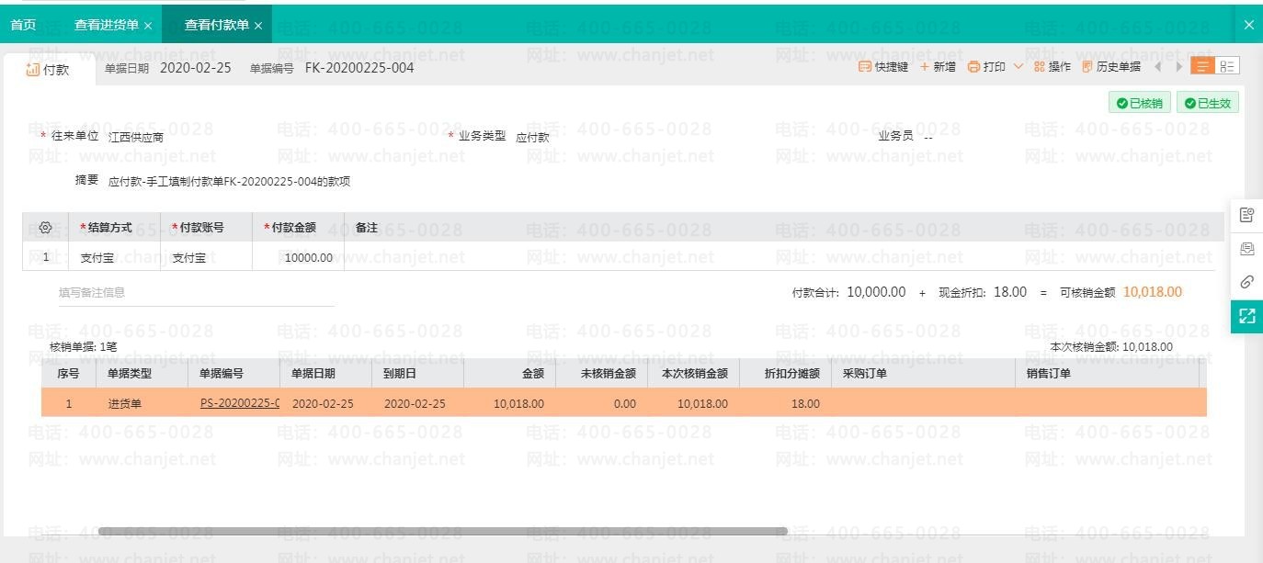
Task: Click the teal fullscreen expand icon
Action: coord(1246,316)
